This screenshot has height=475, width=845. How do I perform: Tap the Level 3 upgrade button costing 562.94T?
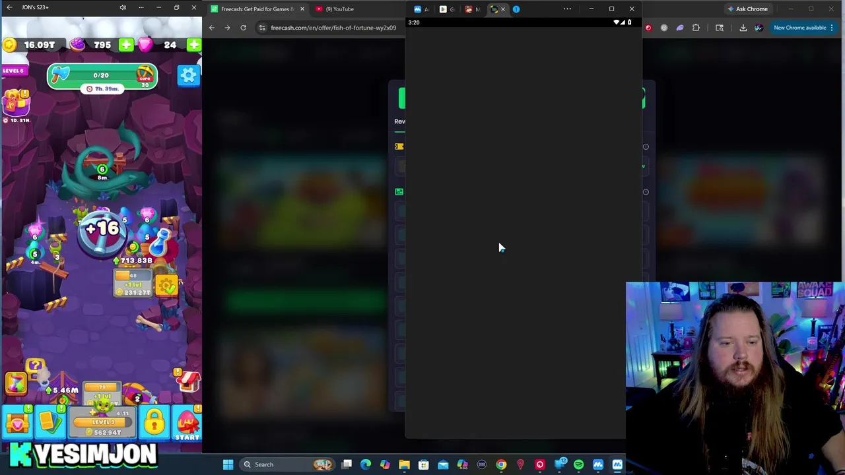tap(104, 424)
